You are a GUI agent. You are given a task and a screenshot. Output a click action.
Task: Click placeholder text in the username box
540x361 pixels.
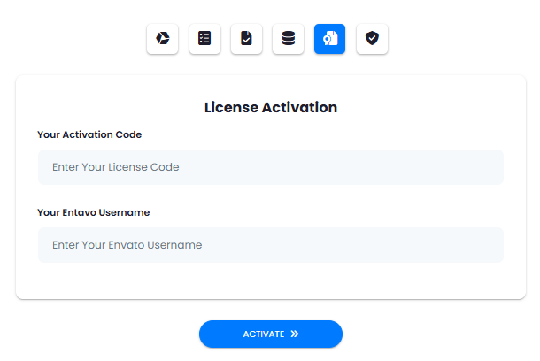tap(127, 245)
